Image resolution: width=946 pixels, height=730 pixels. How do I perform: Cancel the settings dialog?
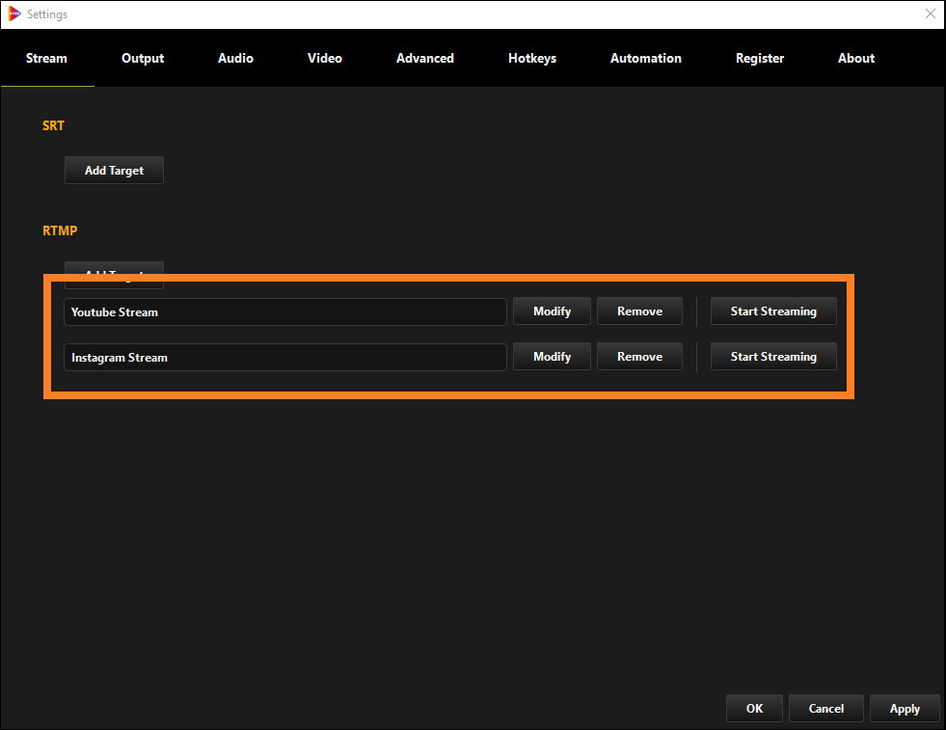(825, 708)
